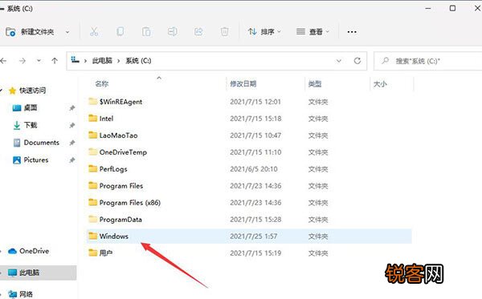The image size is (482, 299).
Task: Click the pin icon next to Pictures
Action: click(x=72, y=160)
